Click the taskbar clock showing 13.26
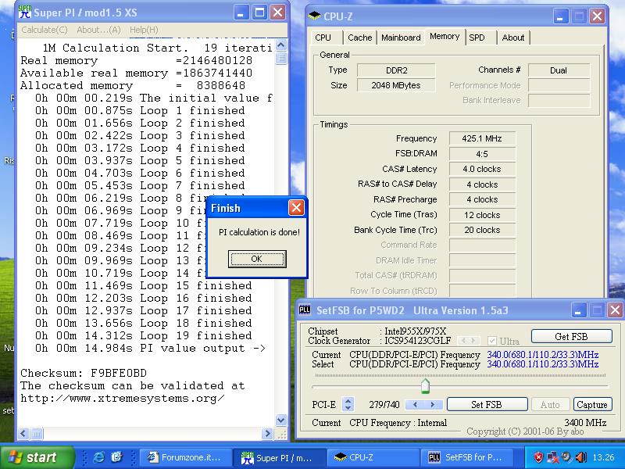Screen dimensions: 625x469 [603, 457]
